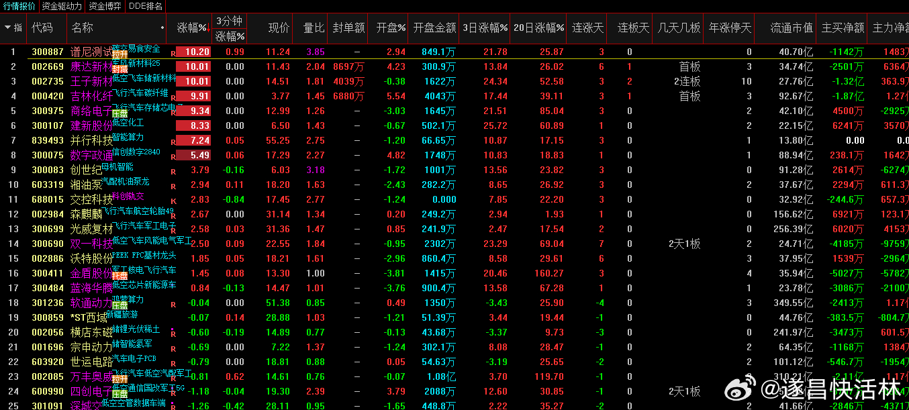Click the 拉升 badge beside 万丰奥威
This screenshot has height=410, width=909.
pyautogui.click(x=119, y=379)
